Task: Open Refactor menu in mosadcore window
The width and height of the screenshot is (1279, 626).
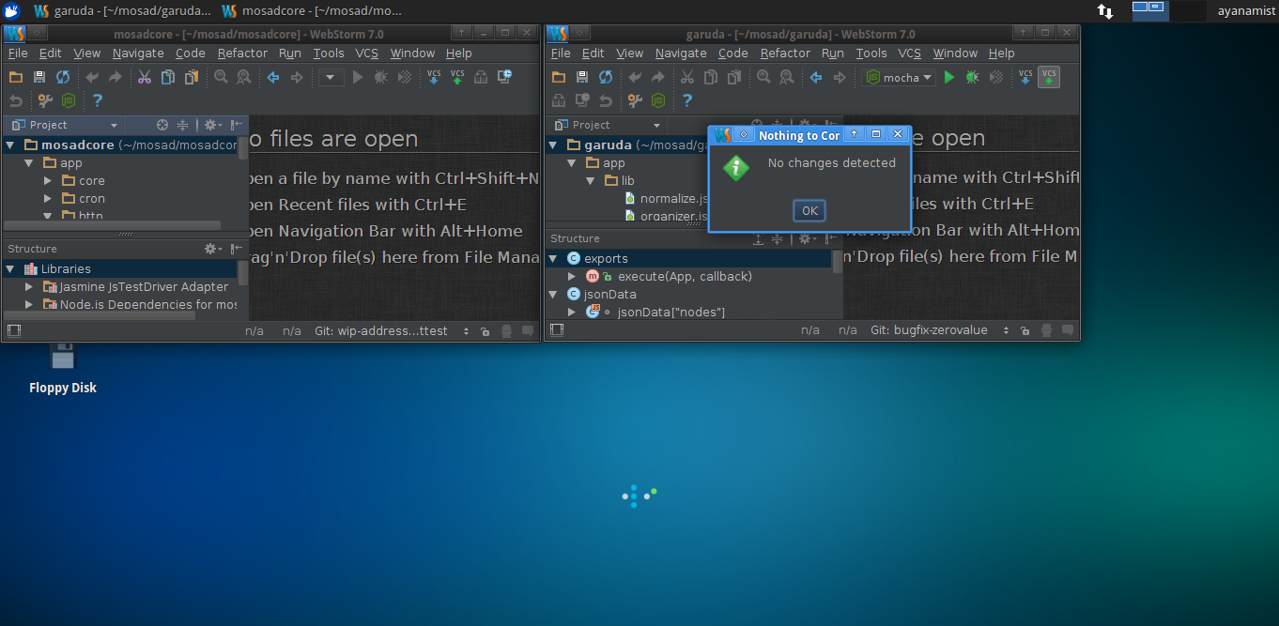Action: point(242,53)
